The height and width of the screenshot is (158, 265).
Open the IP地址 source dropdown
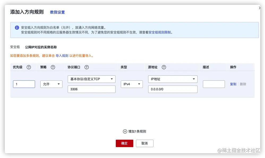click(173, 79)
